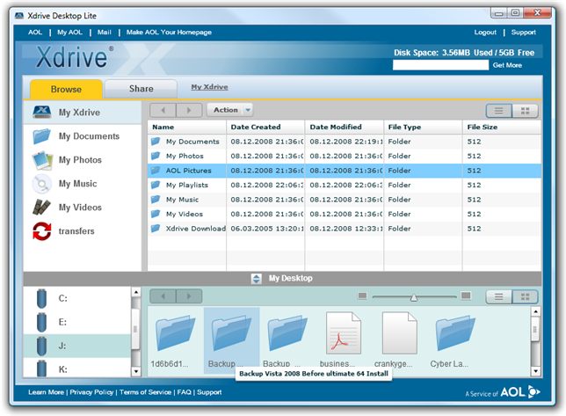Sort by the Date Created column
Viewport: 566px width, 416px height.
click(x=265, y=128)
